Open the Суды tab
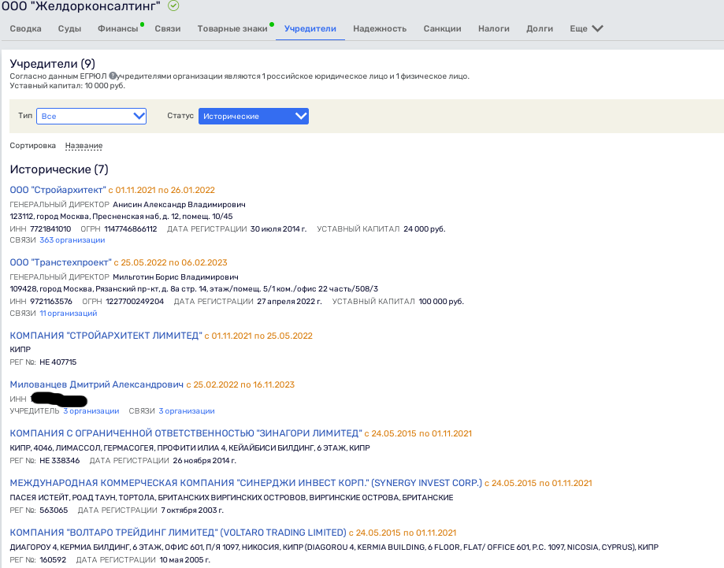 point(69,29)
